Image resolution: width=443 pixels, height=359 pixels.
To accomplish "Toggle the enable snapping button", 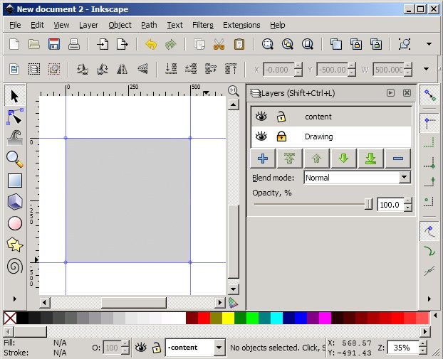I will [430, 95].
